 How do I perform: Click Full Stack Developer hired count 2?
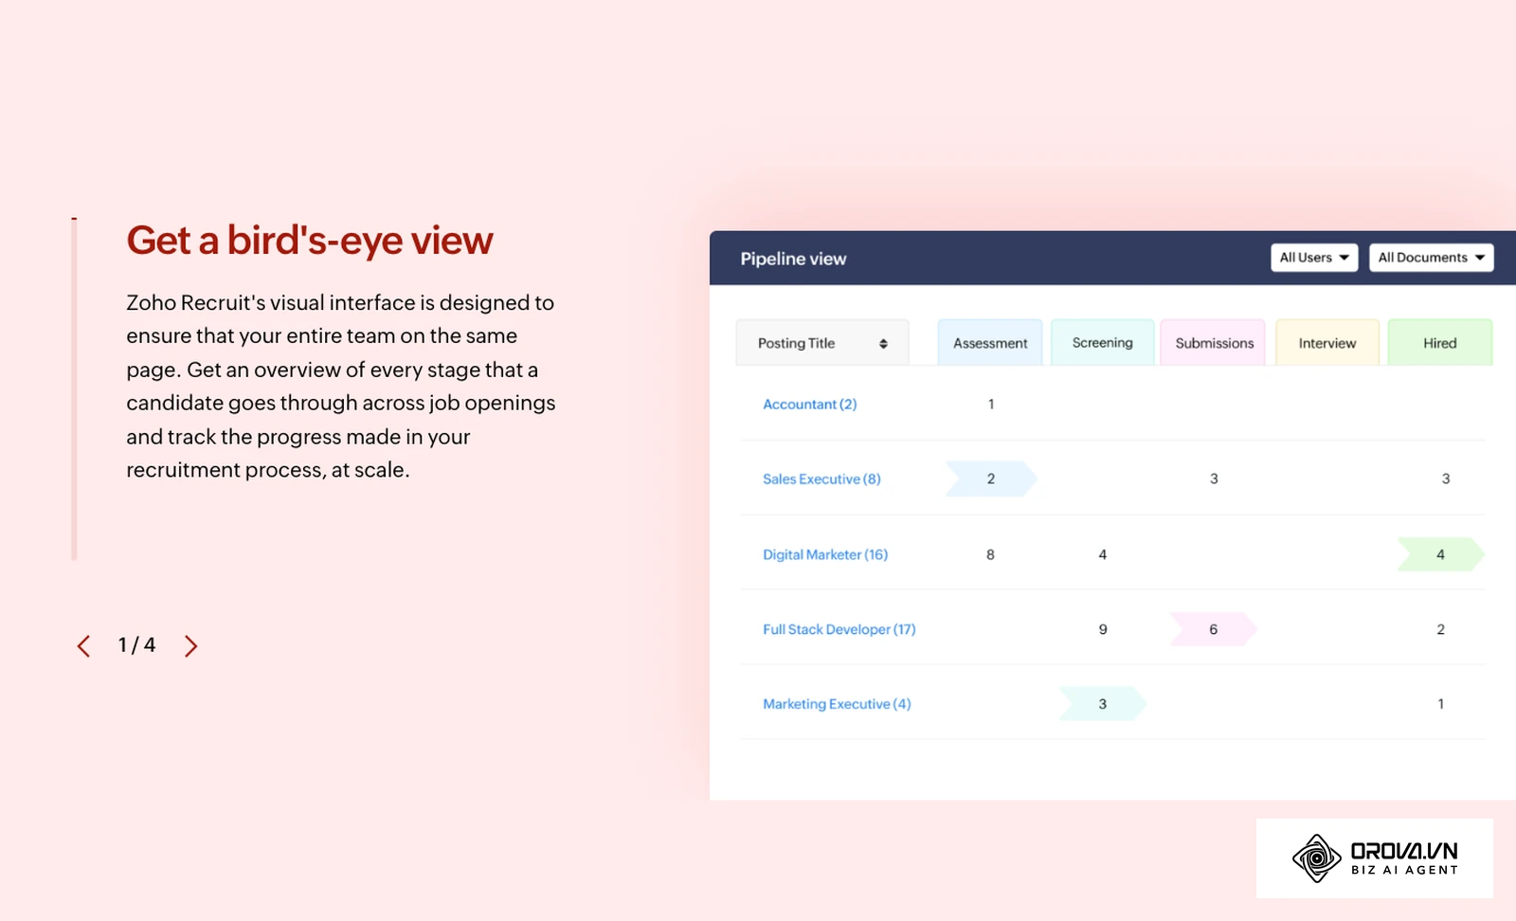[x=1441, y=629]
